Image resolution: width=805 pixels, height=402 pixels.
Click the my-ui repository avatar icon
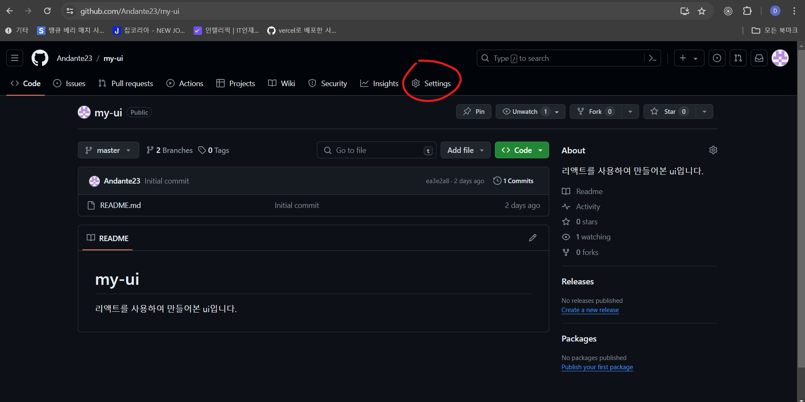click(84, 112)
